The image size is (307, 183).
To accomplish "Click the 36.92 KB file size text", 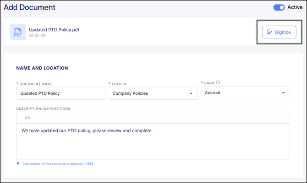I will point(37,36).
